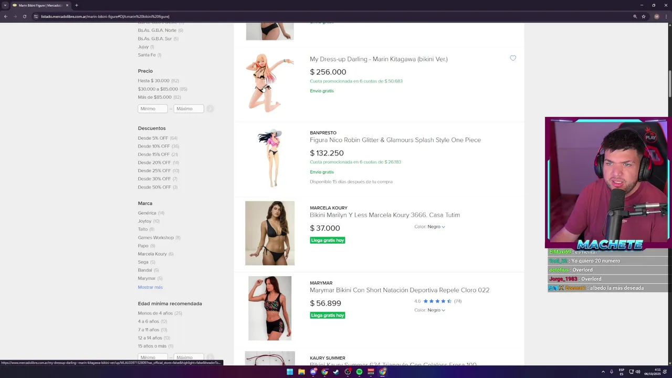This screenshot has width=672, height=378.
Task: Filter by Más de $85.000
Action: tap(155, 97)
